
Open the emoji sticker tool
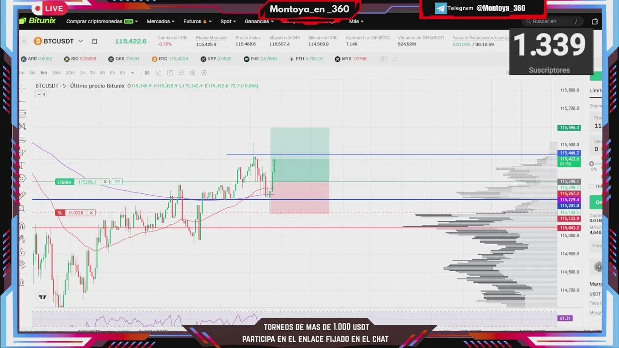click(x=22, y=179)
